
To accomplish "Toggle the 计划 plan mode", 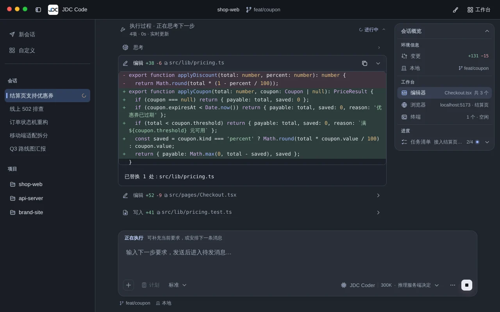I will [x=150, y=285].
